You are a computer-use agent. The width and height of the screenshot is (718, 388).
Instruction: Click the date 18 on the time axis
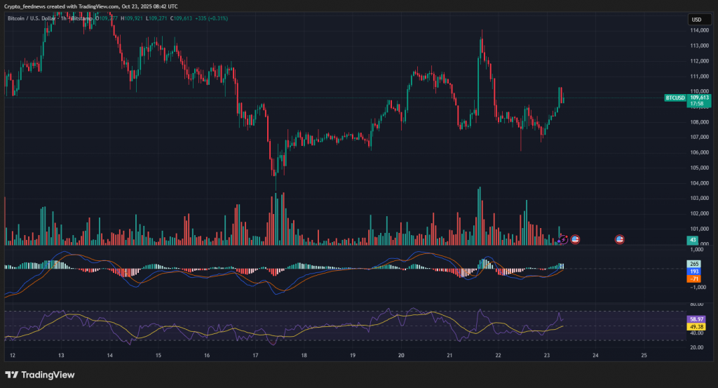click(304, 356)
